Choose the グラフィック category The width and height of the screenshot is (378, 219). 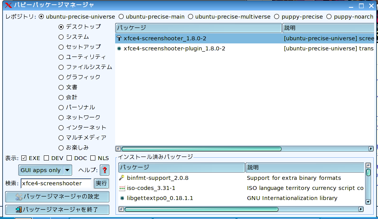[x=61, y=78]
